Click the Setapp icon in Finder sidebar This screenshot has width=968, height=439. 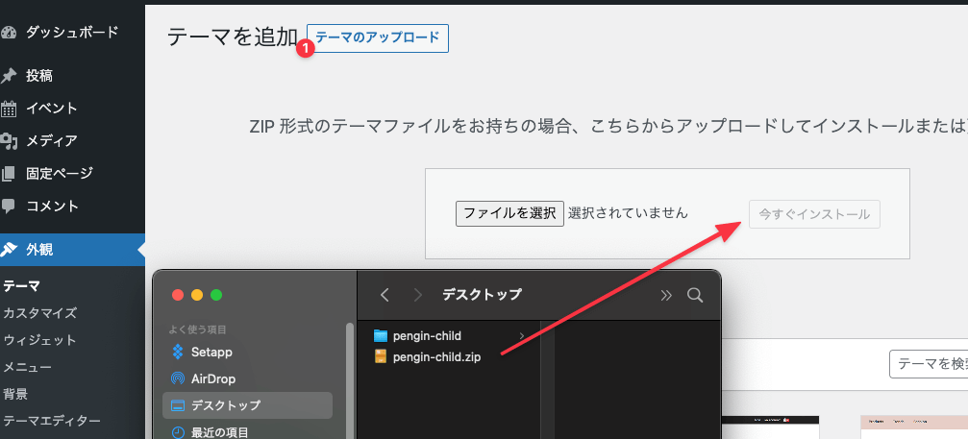tap(178, 352)
